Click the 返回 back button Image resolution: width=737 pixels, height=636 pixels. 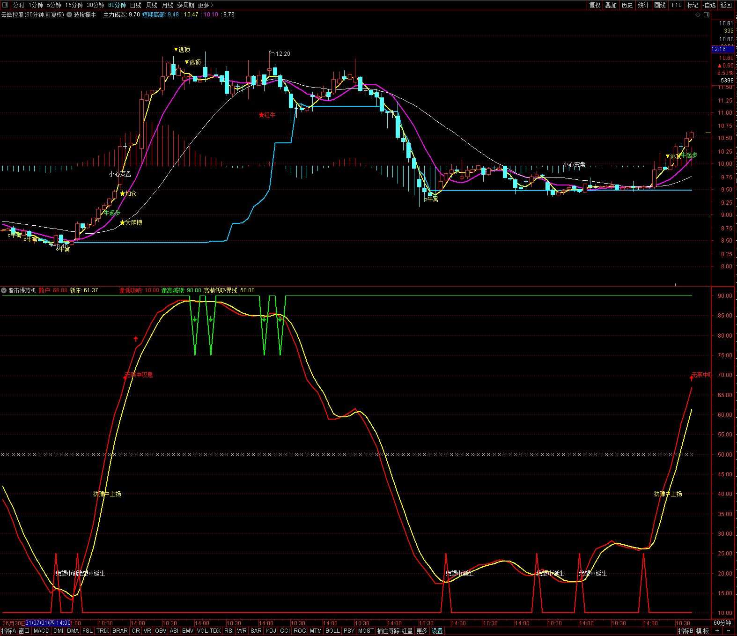[x=726, y=5]
